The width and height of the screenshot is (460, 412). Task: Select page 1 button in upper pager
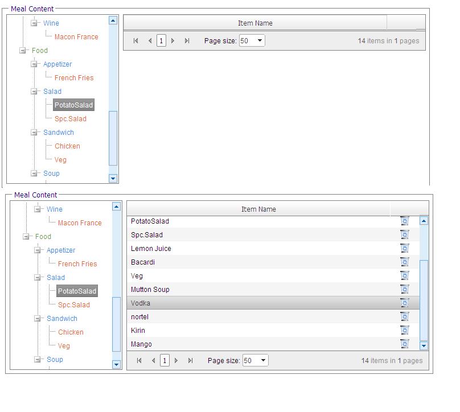(x=161, y=40)
